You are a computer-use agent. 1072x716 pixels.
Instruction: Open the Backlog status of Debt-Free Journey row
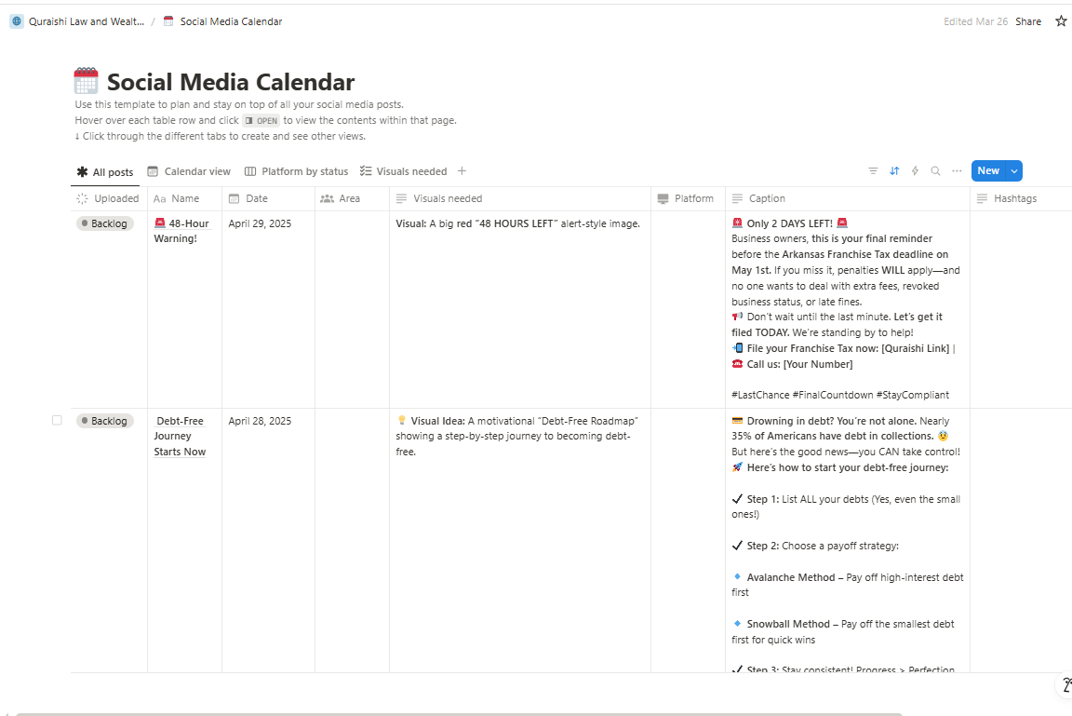104,421
